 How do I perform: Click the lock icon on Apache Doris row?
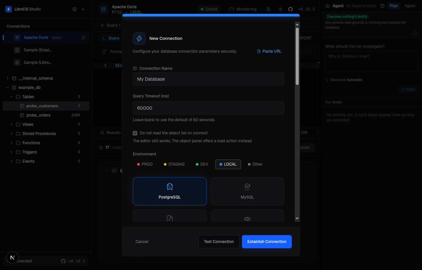click(x=83, y=38)
